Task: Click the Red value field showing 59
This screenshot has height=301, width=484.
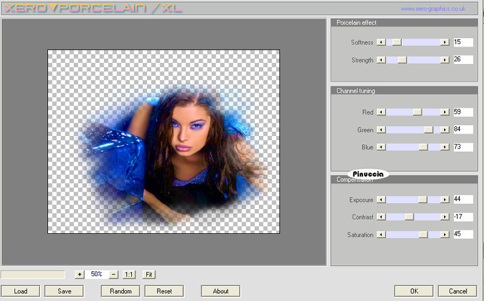Action: pos(463,112)
